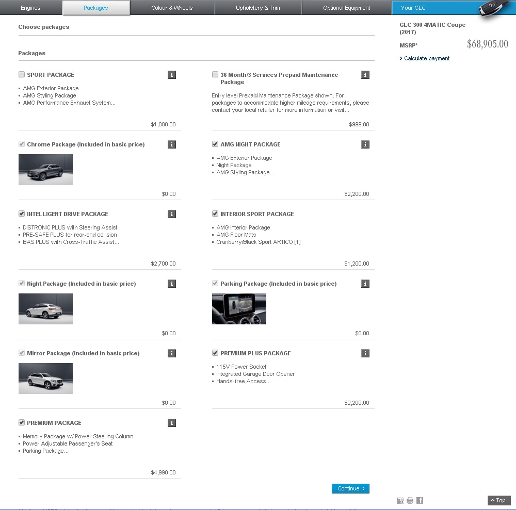This screenshot has width=516, height=510.
Task: Click the Continue button
Action: pyautogui.click(x=350, y=489)
